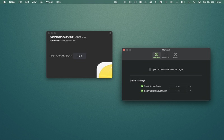
Task: Open the Go menu
Action: pos(41,2)
